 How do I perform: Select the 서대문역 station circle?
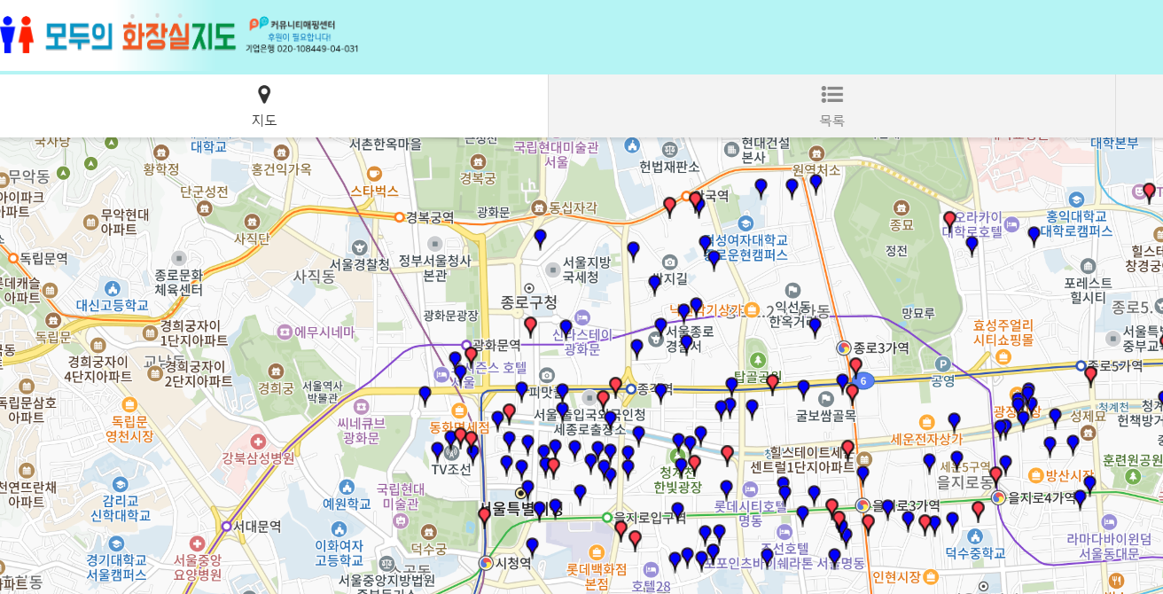(226, 526)
